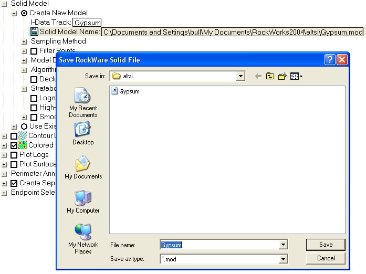Viewport: 366px width, 274px height.
Task: Create a new folder
Action: (x=283, y=76)
